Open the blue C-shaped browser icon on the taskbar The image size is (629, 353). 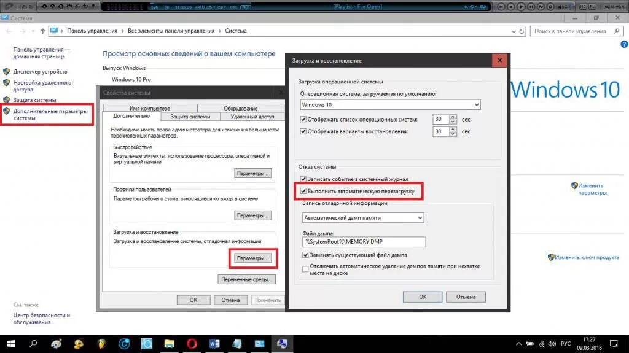[x=124, y=344]
